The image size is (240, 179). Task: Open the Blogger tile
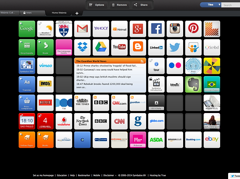pos(138,47)
